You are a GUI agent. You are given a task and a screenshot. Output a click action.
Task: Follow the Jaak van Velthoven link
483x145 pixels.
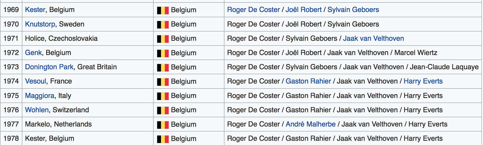coord(374,38)
